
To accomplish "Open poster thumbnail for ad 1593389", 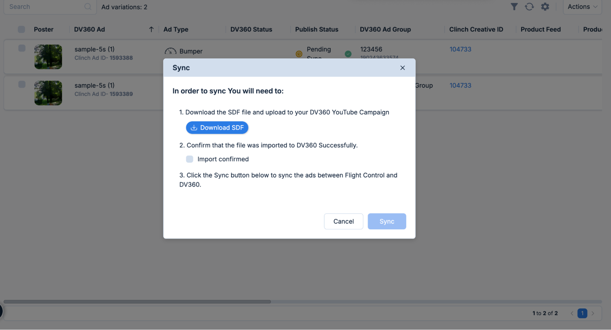I will (48, 93).
